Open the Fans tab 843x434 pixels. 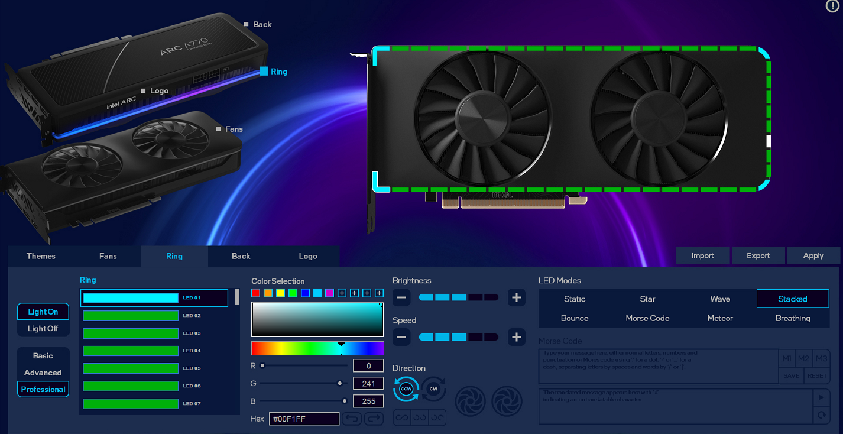pyautogui.click(x=108, y=256)
